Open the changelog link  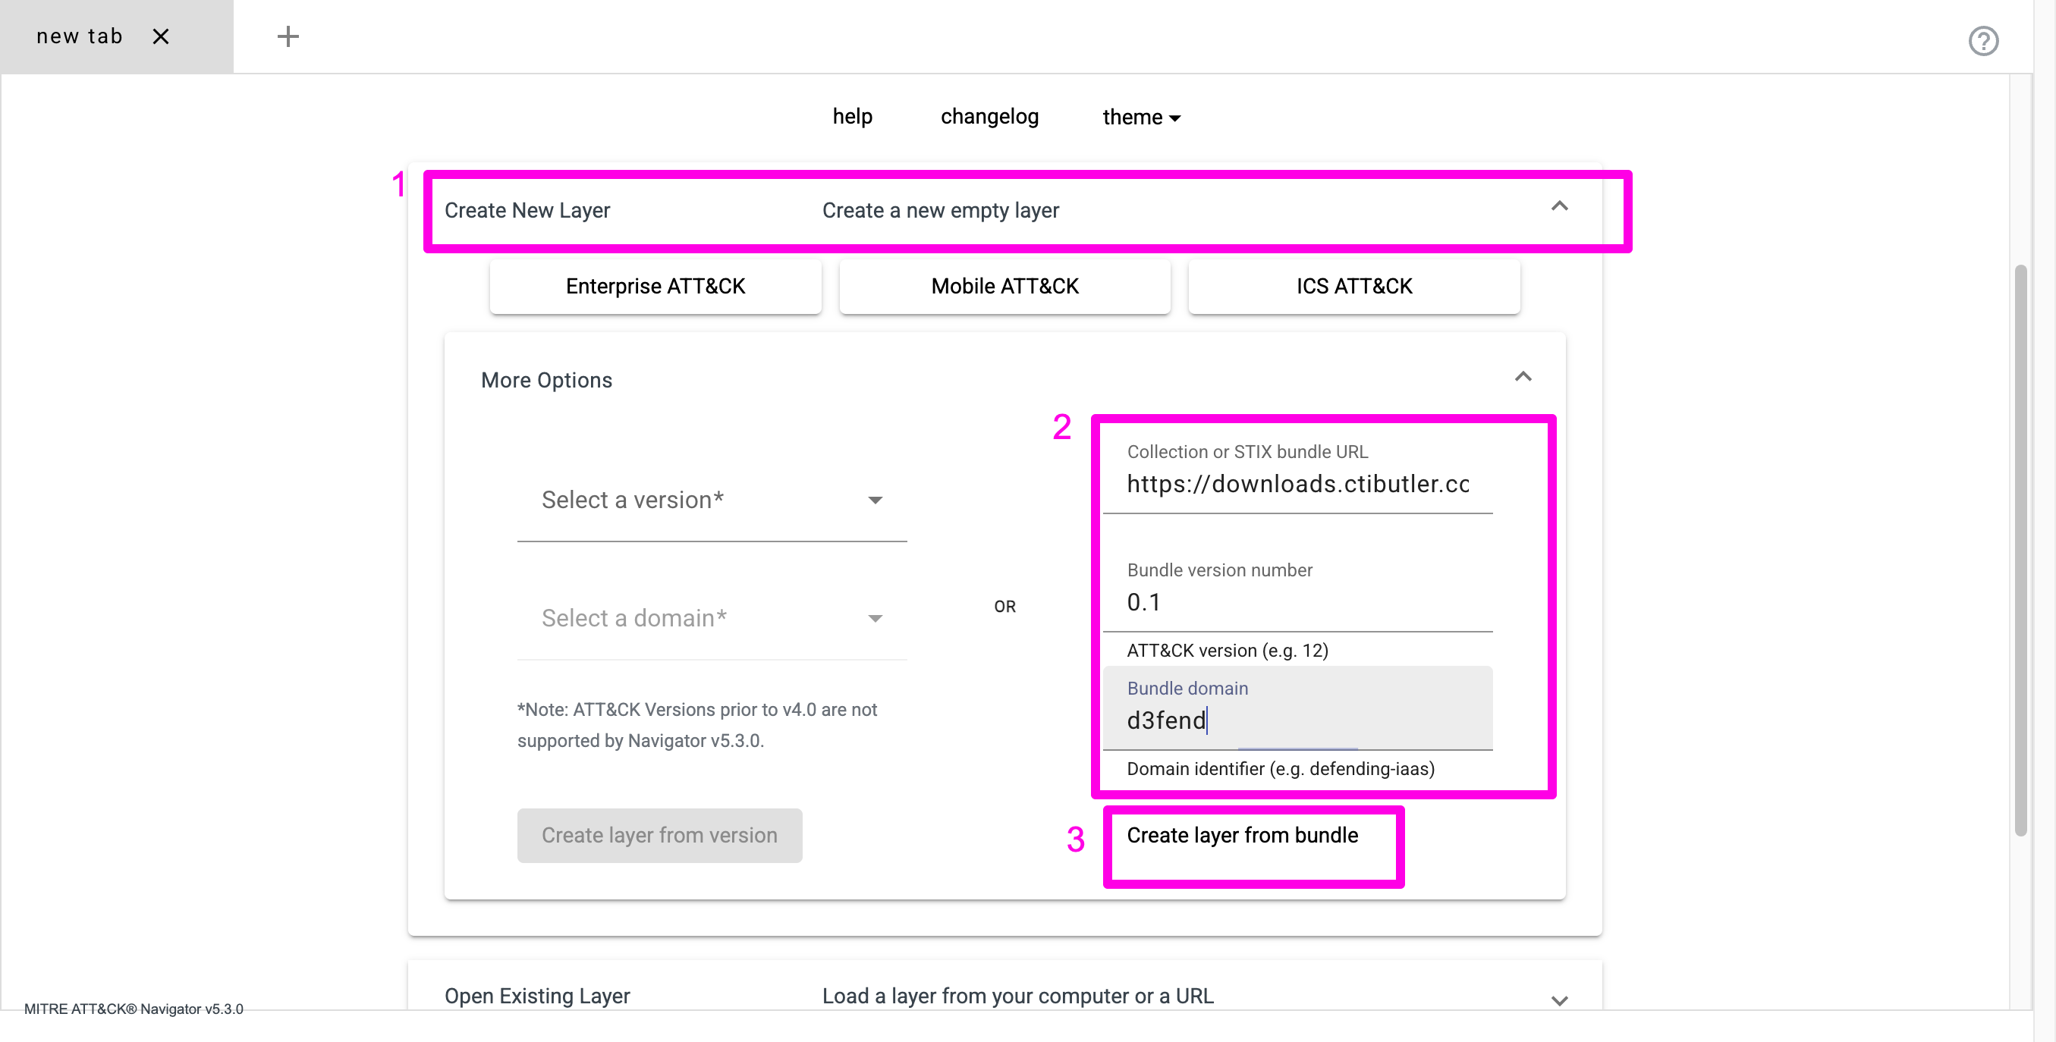tap(989, 117)
